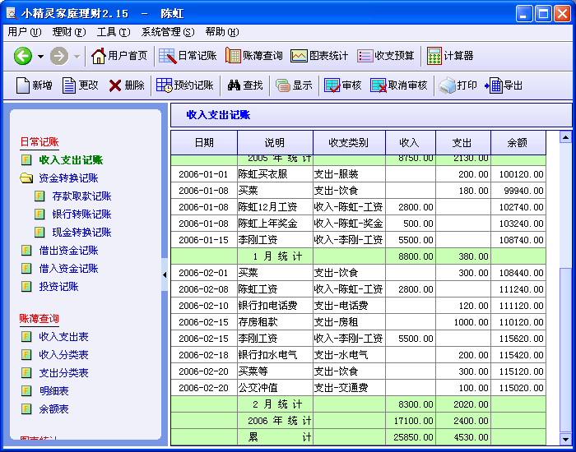Collapse the sidebar with the splitter arrow
The width and height of the screenshot is (576, 452).
[164, 274]
